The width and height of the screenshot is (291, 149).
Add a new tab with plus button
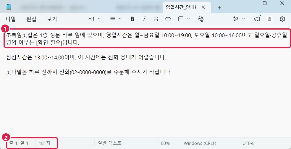pyautogui.click(x=219, y=8)
